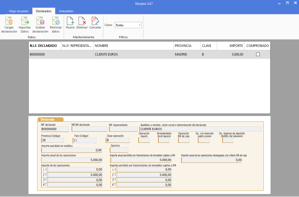This screenshot has height=197, width=299.
Task: Click the MADRID province cell
Action: (x=181, y=54)
